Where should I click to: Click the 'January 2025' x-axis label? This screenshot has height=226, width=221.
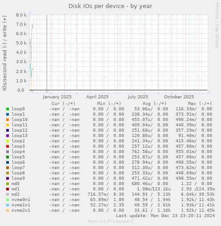tap(57, 97)
